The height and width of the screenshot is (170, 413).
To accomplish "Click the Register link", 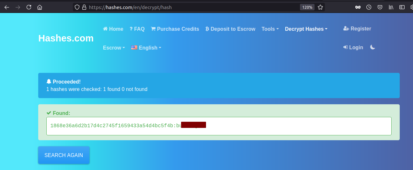I will (x=357, y=28).
